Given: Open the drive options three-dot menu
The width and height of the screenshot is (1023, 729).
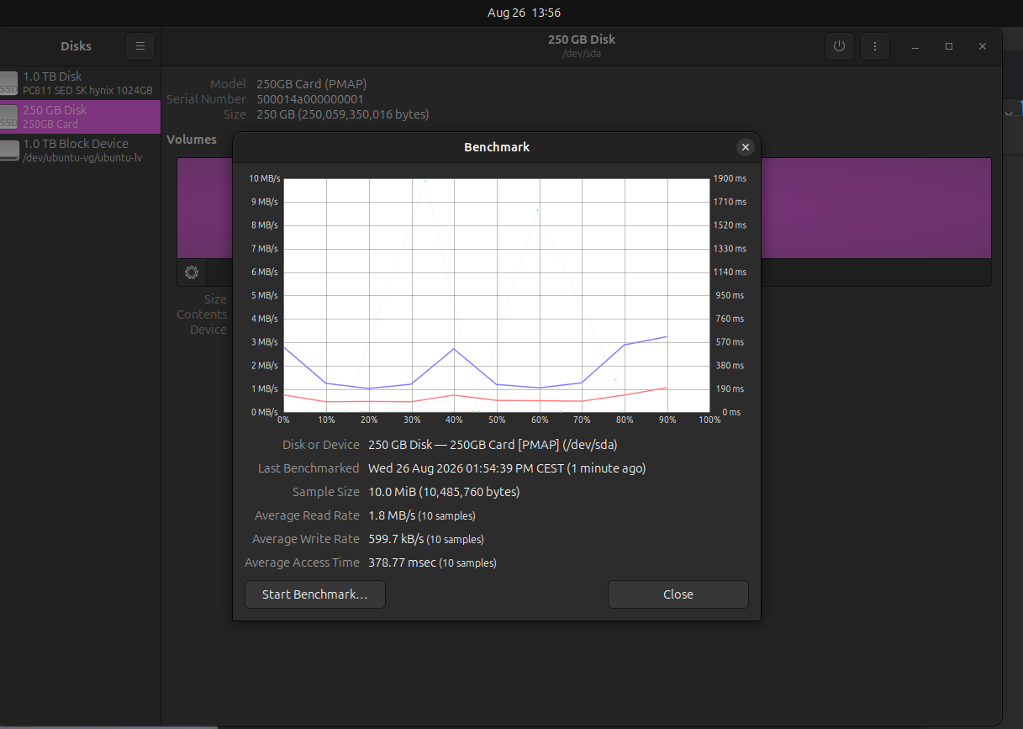Looking at the screenshot, I should click(875, 46).
